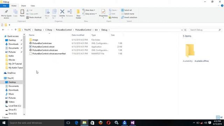Open the File menu
This screenshot has width=224, height=126.
click(x=5, y=6)
